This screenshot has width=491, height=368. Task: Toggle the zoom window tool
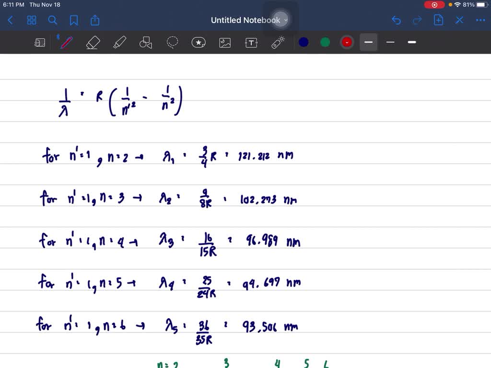pyautogui.click(x=40, y=43)
